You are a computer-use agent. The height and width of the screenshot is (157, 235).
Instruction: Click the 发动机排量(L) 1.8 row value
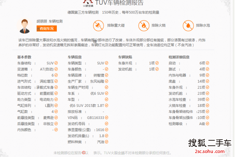[102, 136]
